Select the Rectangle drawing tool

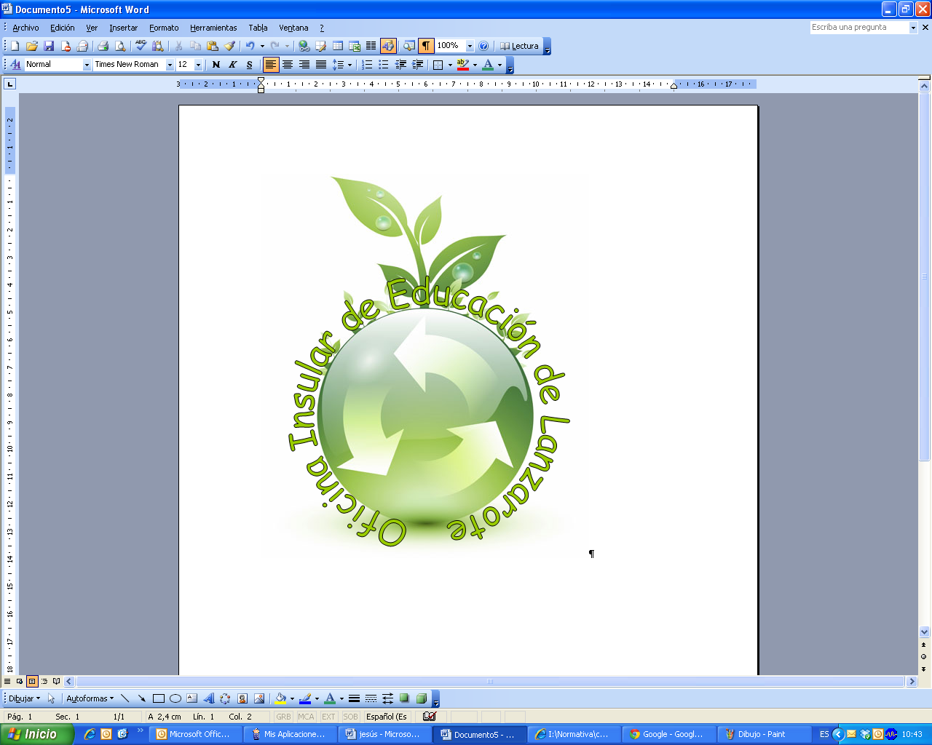(x=158, y=698)
